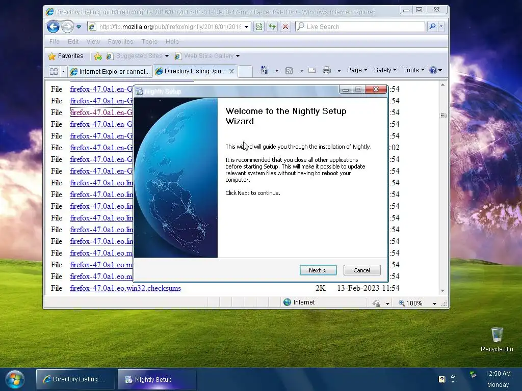The image size is (522, 391).
Task: Click the 100% zoom level button
Action: [411, 303]
